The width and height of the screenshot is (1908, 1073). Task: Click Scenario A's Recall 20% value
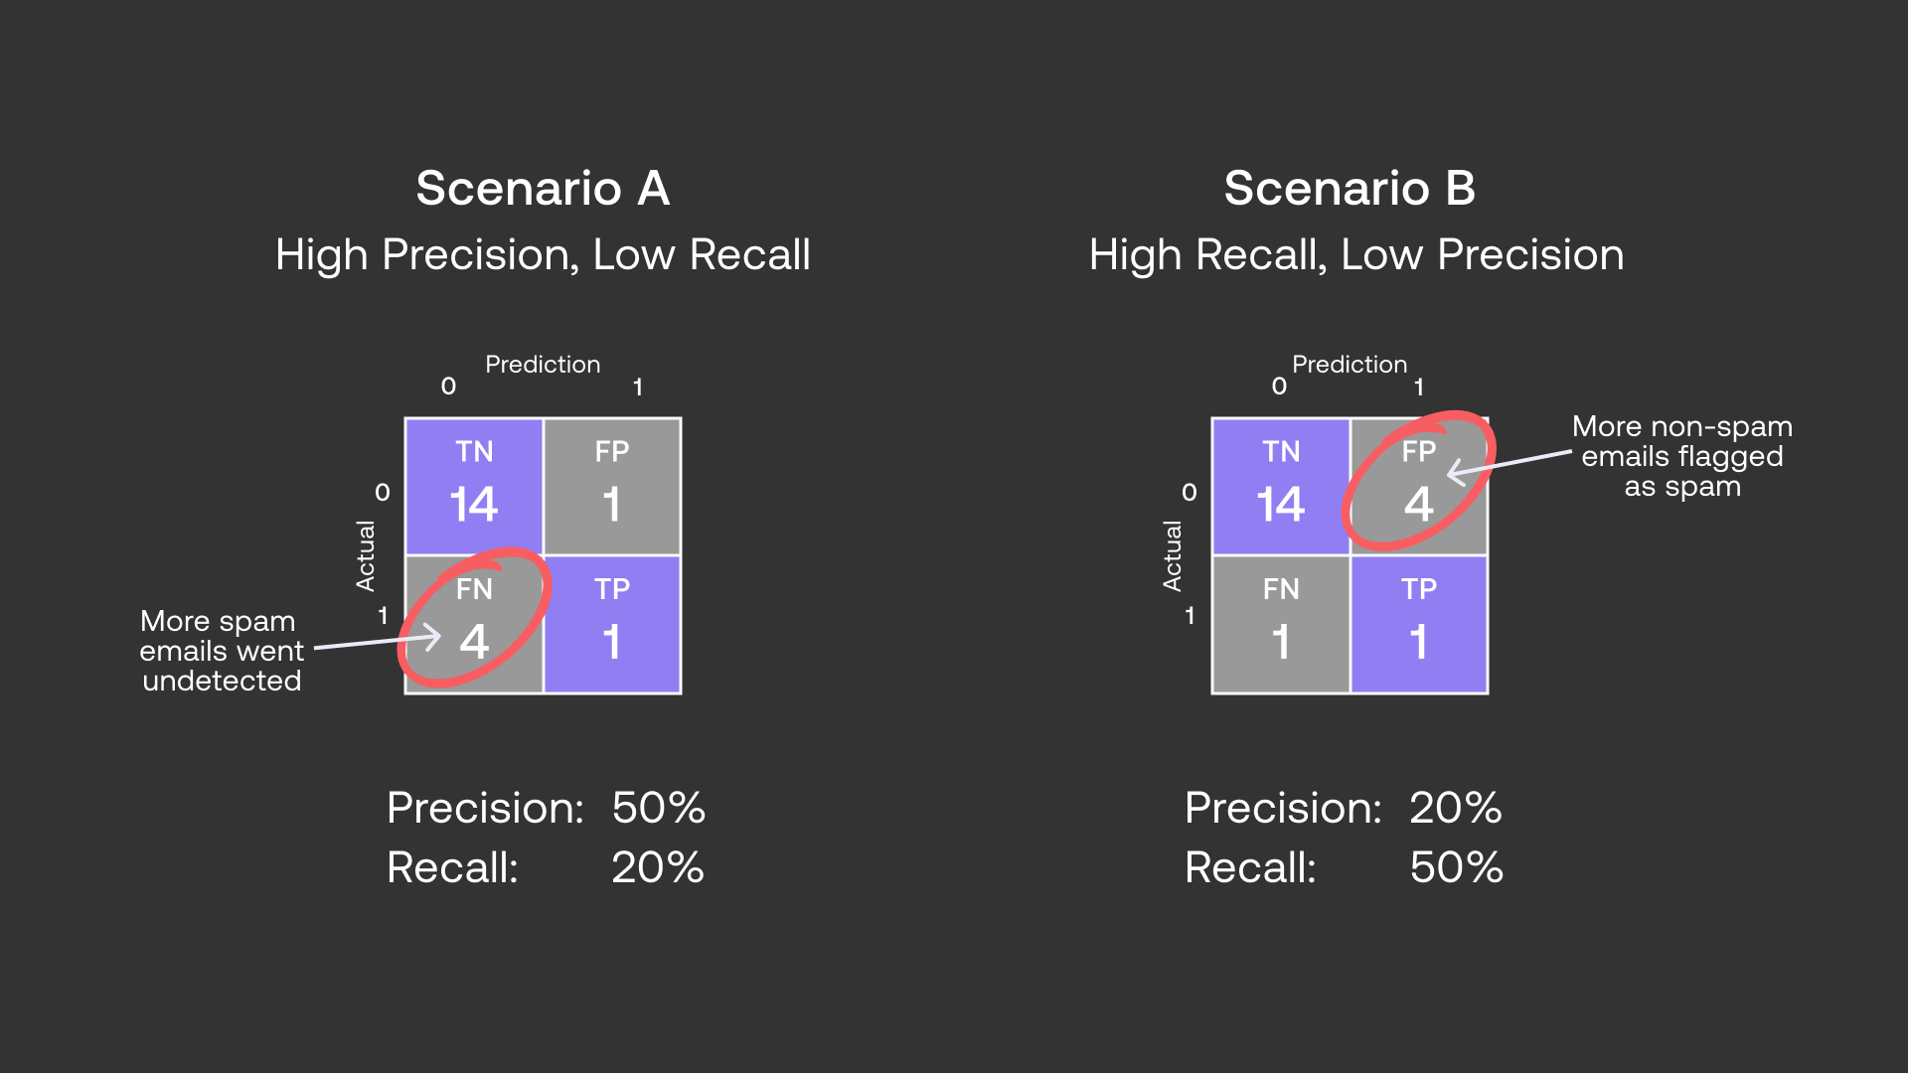[x=658, y=867]
